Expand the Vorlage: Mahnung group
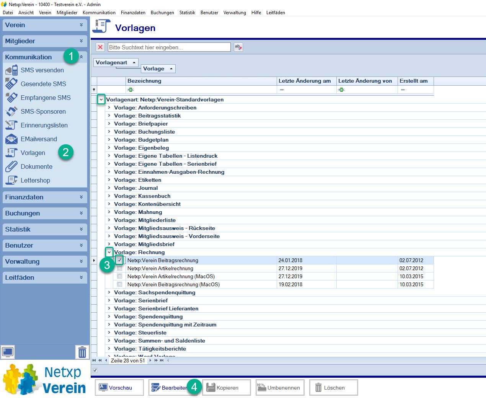 click(x=109, y=212)
